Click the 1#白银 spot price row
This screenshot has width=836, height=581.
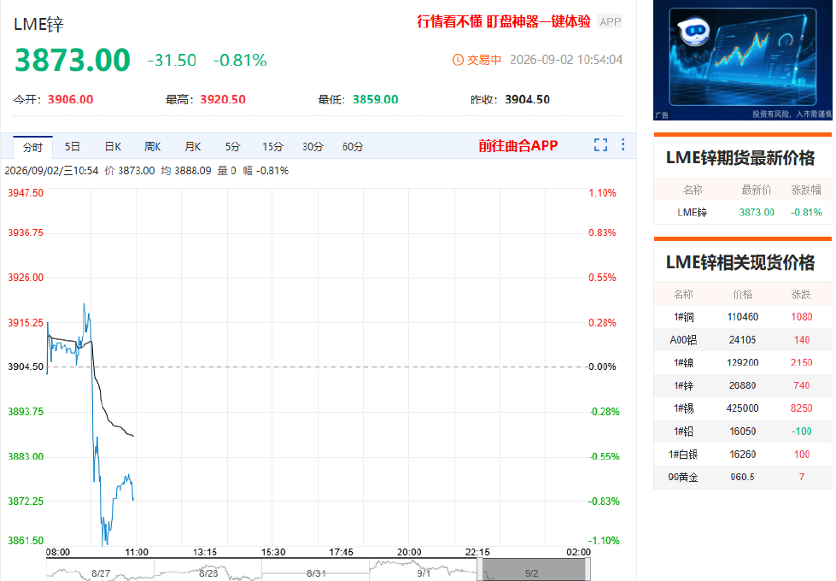743,455
